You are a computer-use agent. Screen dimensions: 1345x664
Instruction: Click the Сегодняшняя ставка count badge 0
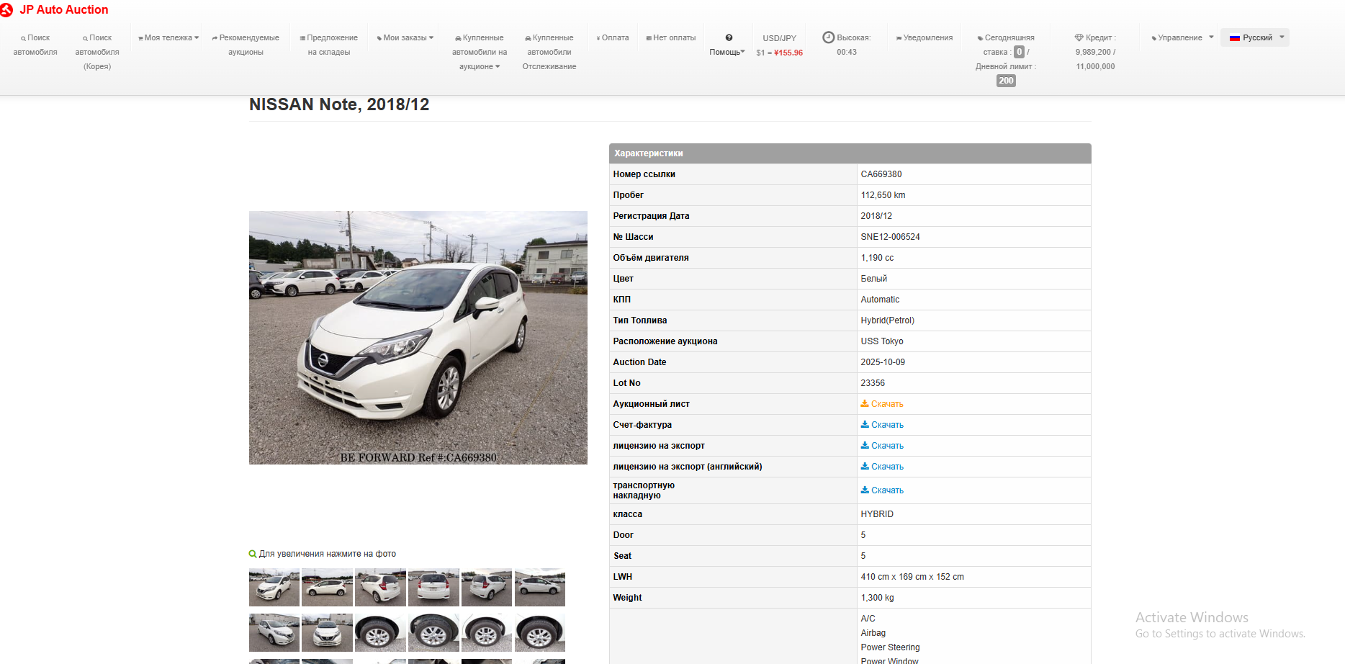coord(1019,52)
